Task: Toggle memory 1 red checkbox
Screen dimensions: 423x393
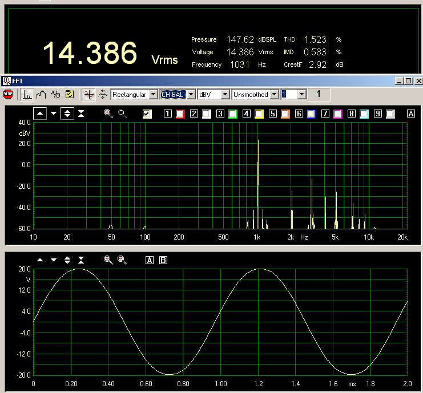Action: point(180,114)
